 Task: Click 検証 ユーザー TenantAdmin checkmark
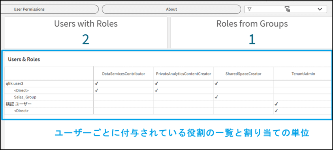tap(276, 104)
